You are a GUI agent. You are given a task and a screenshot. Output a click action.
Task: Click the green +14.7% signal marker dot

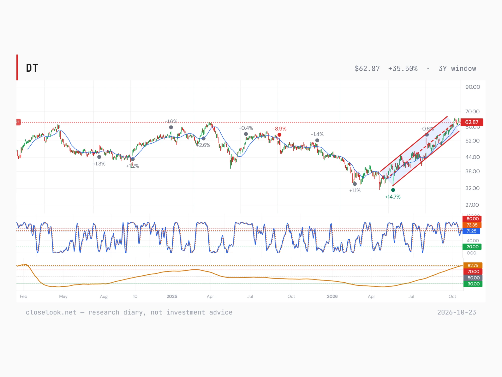(x=393, y=190)
